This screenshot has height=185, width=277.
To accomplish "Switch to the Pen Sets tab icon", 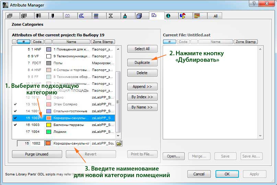I will click(x=38, y=16).
